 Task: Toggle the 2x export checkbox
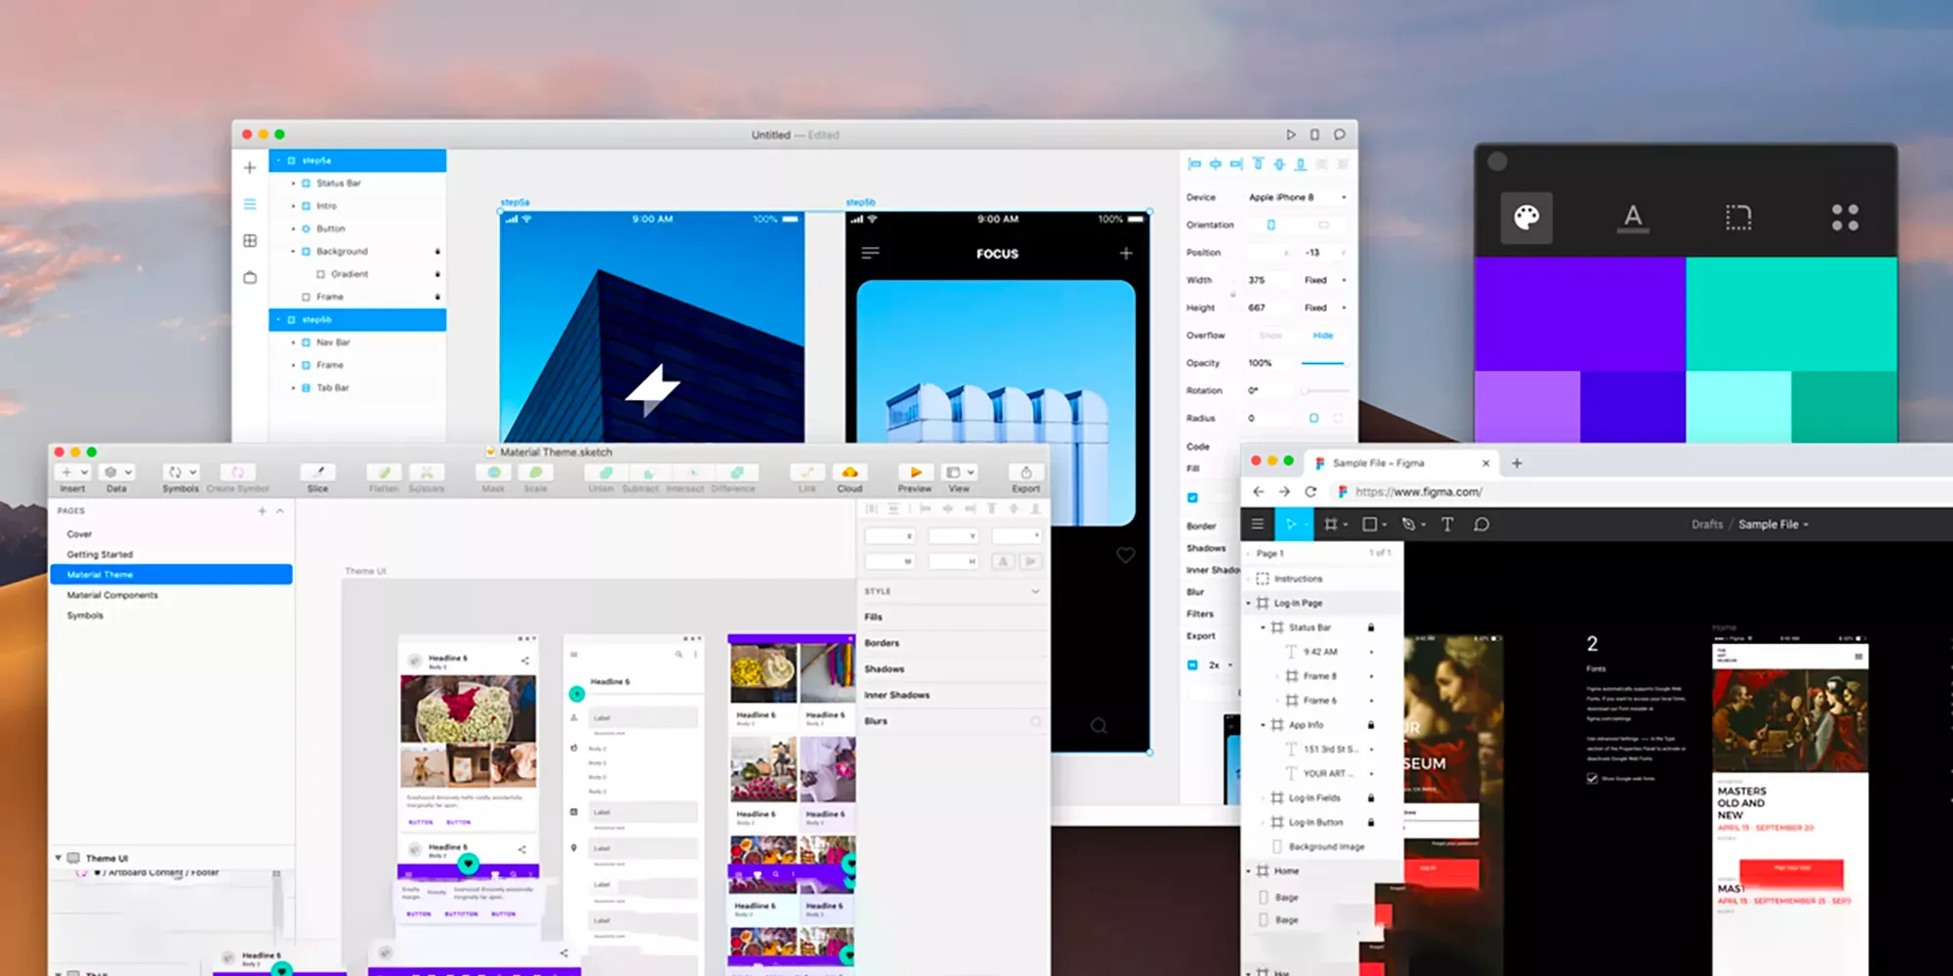pyautogui.click(x=1192, y=665)
